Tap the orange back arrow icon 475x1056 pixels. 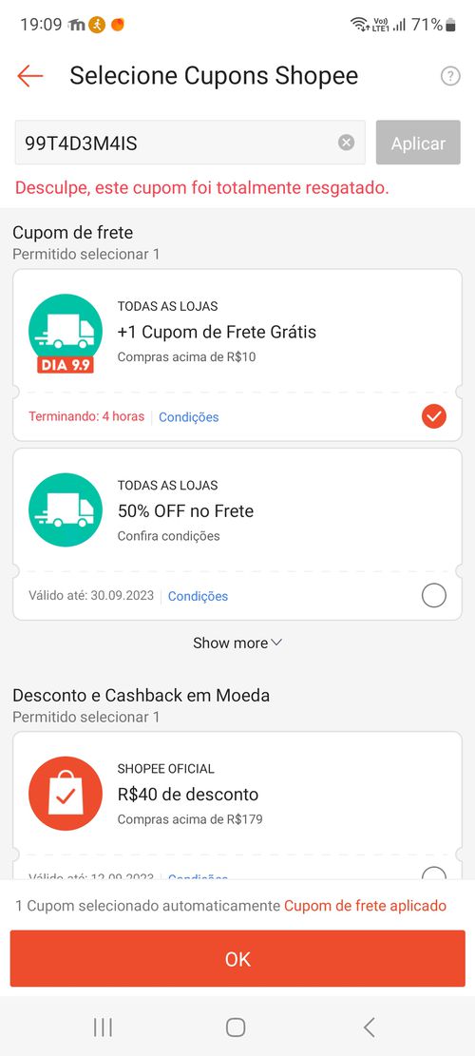point(30,76)
